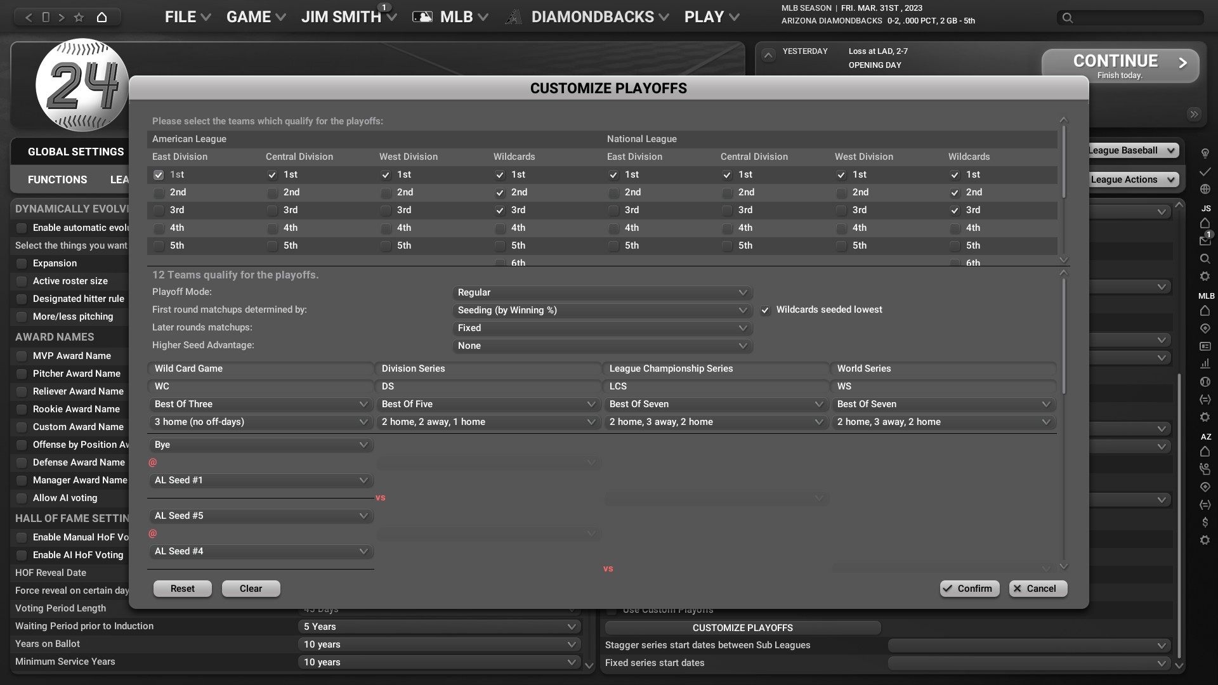Enable NL Wildcards 3rd place qualifier
This screenshot has height=685, width=1218.
point(955,210)
